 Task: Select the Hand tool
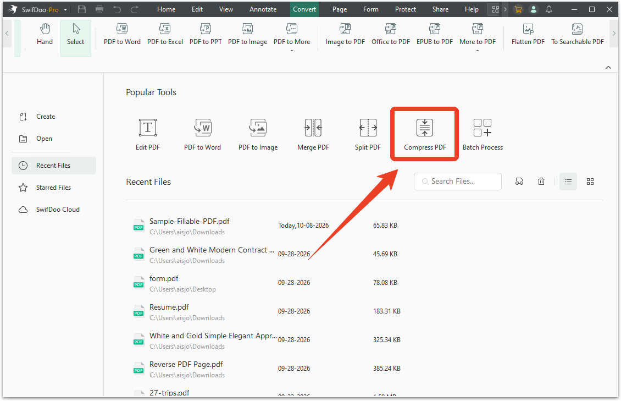[x=45, y=35]
